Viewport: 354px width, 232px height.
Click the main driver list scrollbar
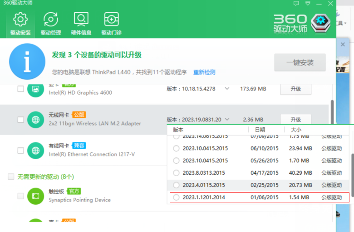click(332, 112)
